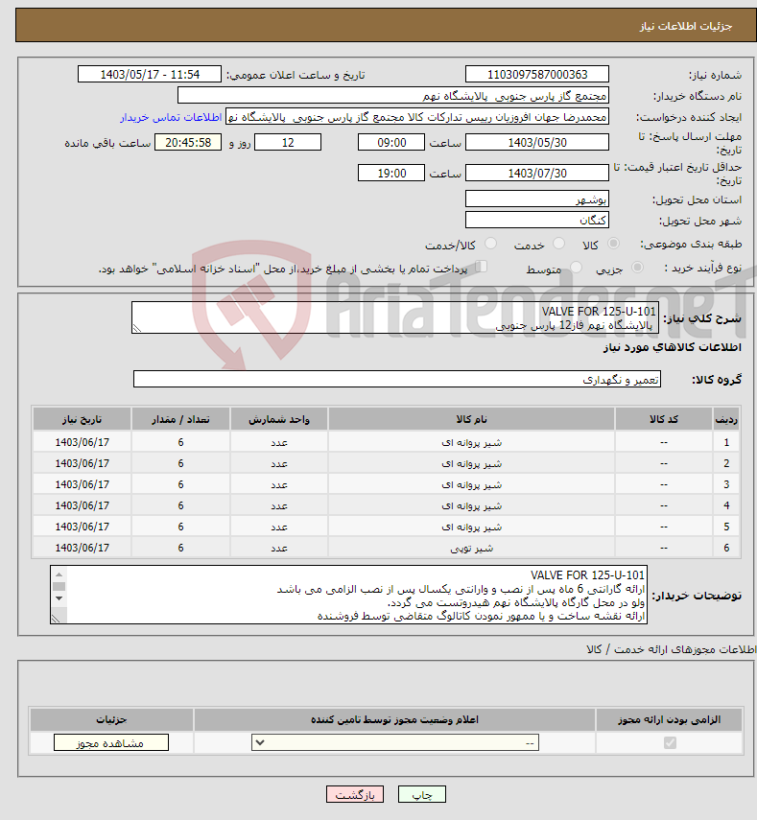Select the کالا/خدمت radio button
757x820 pixels.
tap(490, 244)
